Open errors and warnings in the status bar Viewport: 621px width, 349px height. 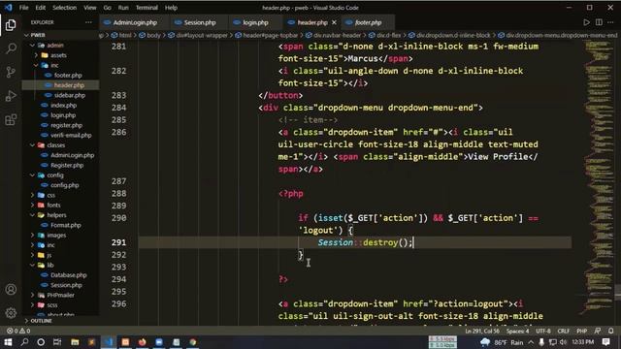tap(18, 331)
